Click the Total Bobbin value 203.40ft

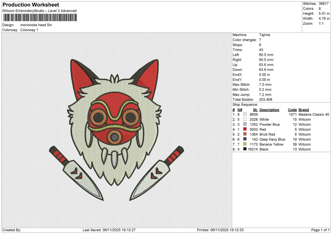tap(266, 100)
